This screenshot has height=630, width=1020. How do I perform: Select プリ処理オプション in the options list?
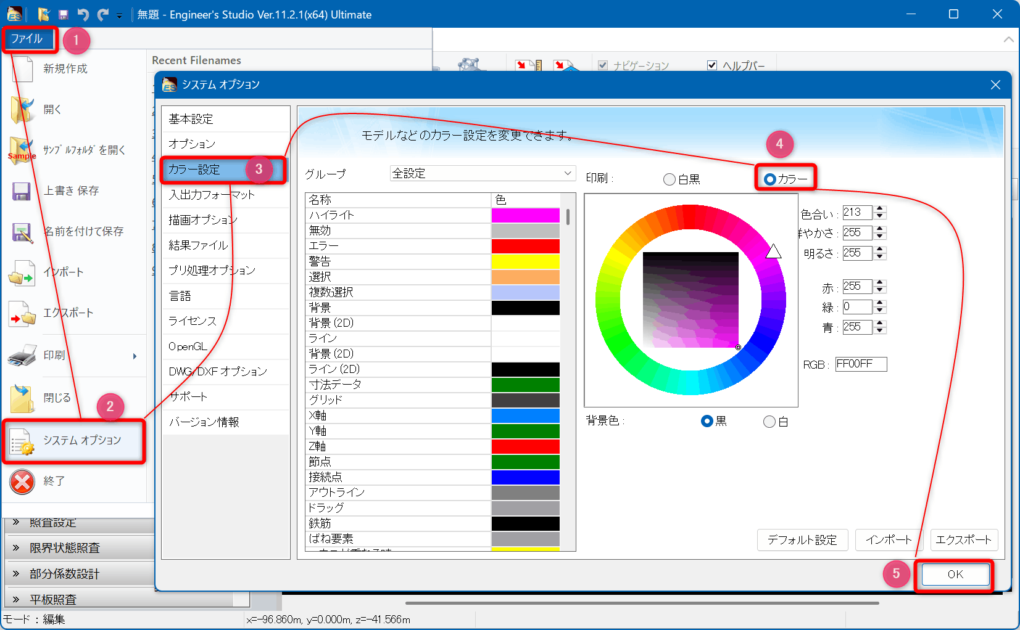[x=225, y=271]
